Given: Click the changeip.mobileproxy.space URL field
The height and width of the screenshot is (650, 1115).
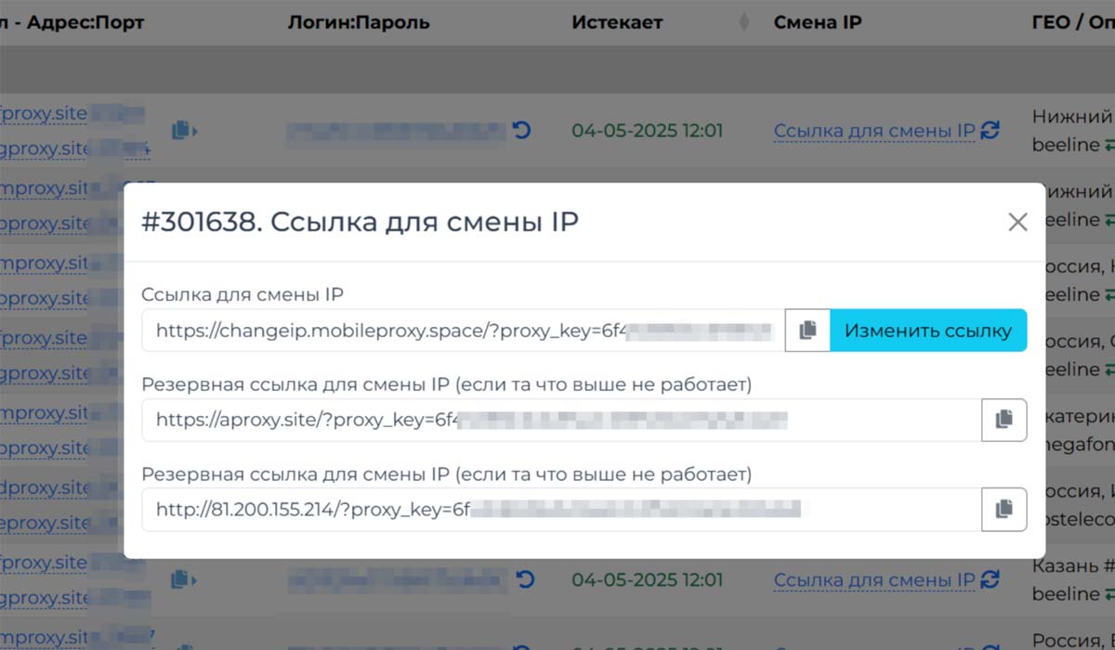Looking at the screenshot, I should pos(463,331).
